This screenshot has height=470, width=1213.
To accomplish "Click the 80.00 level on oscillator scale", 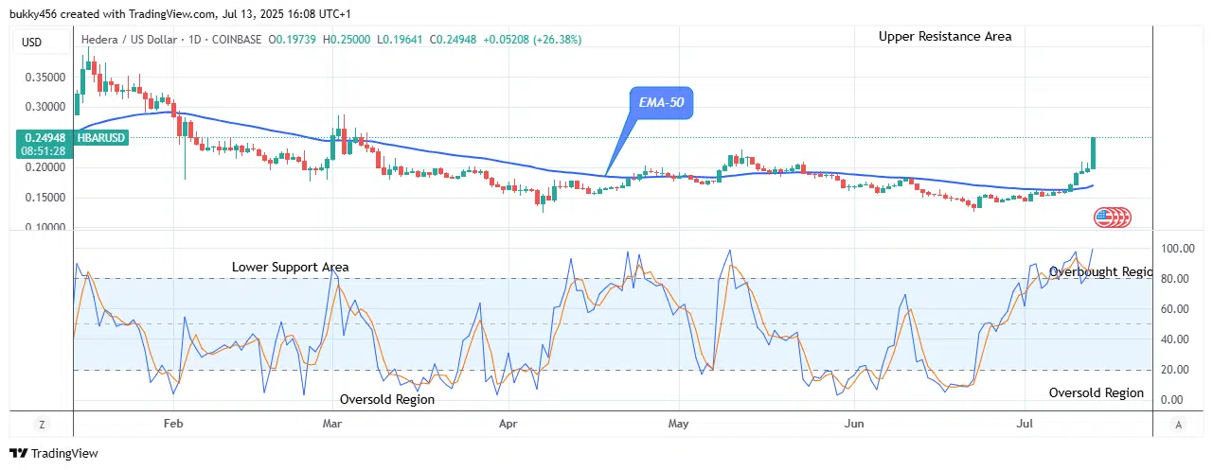I will pyautogui.click(x=1174, y=279).
